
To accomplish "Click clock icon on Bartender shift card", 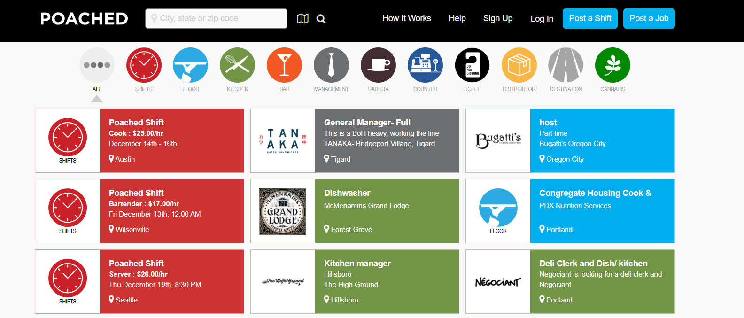I will 68,208.
